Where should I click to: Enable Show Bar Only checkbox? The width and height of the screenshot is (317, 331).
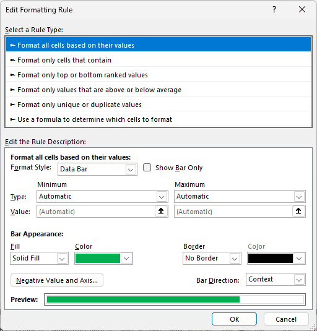[147, 168]
